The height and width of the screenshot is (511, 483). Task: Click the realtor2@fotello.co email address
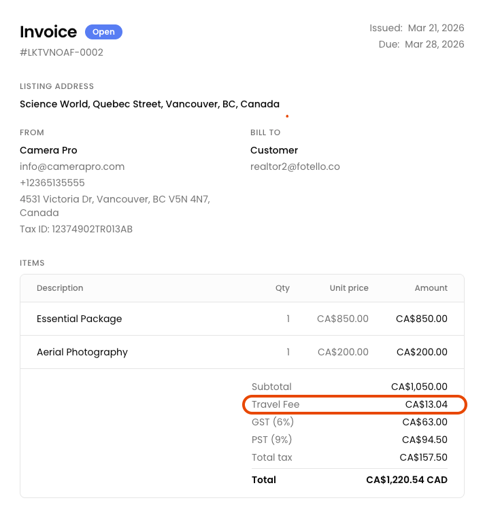295,166
